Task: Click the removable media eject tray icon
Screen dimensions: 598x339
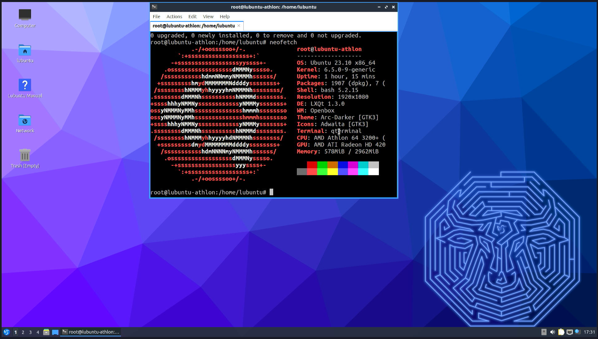Action: pyautogui.click(x=544, y=332)
